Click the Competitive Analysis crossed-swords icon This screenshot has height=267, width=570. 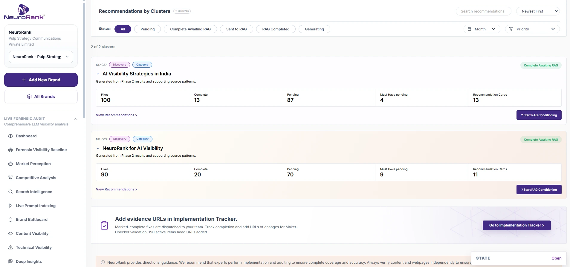pyautogui.click(x=10, y=178)
